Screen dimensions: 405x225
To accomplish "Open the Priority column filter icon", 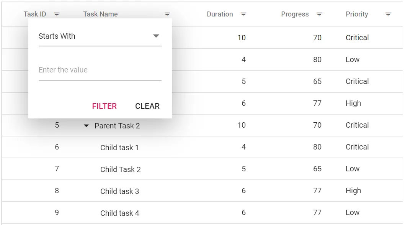I will click(x=388, y=14).
